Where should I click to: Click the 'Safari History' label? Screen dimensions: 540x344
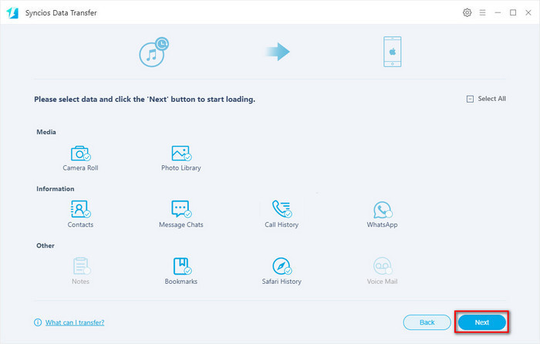click(282, 282)
